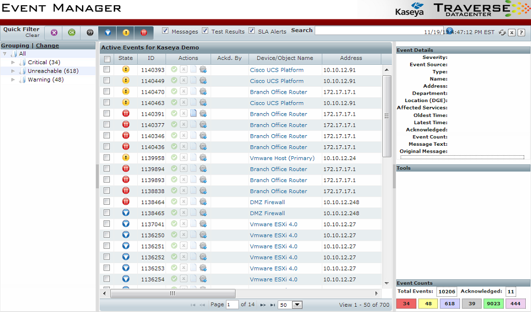The image size is (531, 312).
Task: Open the page size dropdown showing 50
Action: [297, 305]
